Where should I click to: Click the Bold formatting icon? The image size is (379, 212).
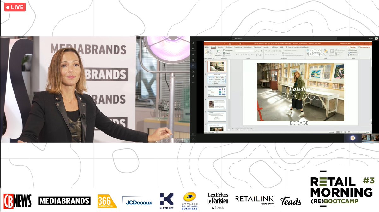(x=236, y=55)
